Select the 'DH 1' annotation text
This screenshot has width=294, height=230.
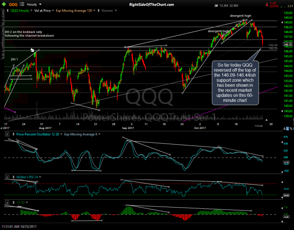[14, 59]
